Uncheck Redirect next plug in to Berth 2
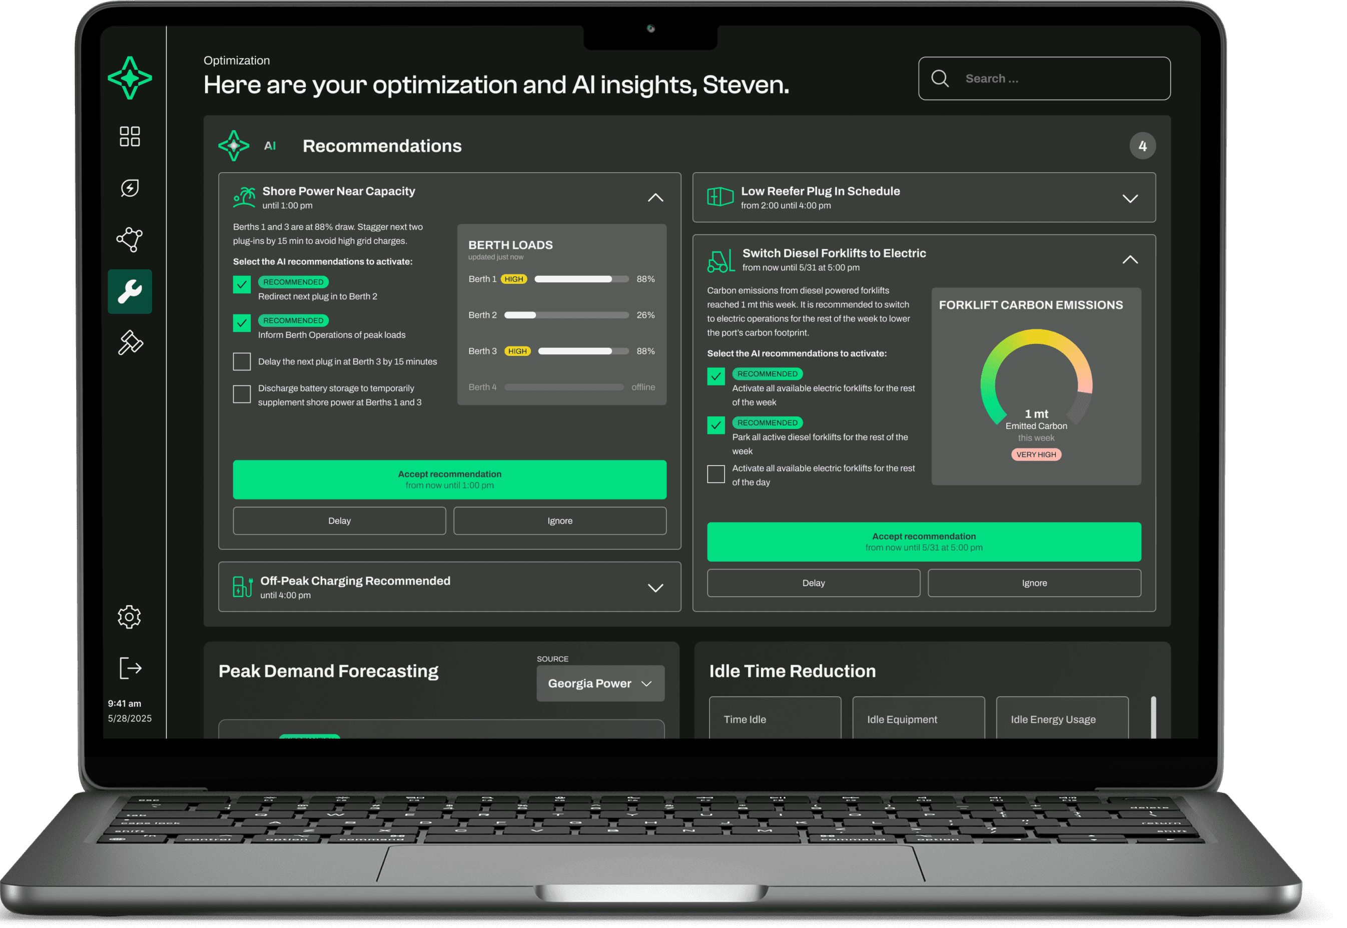Viewport: 1347px width, 928px height. click(242, 284)
